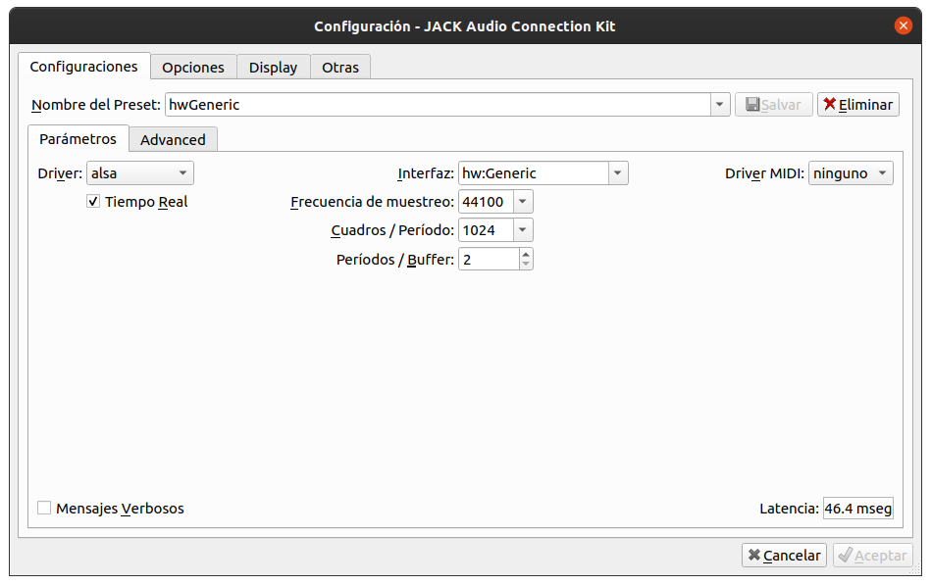Click the checkmark Aceptar button
The height and width of the screenshot is (585, 931).
[873, 556]
